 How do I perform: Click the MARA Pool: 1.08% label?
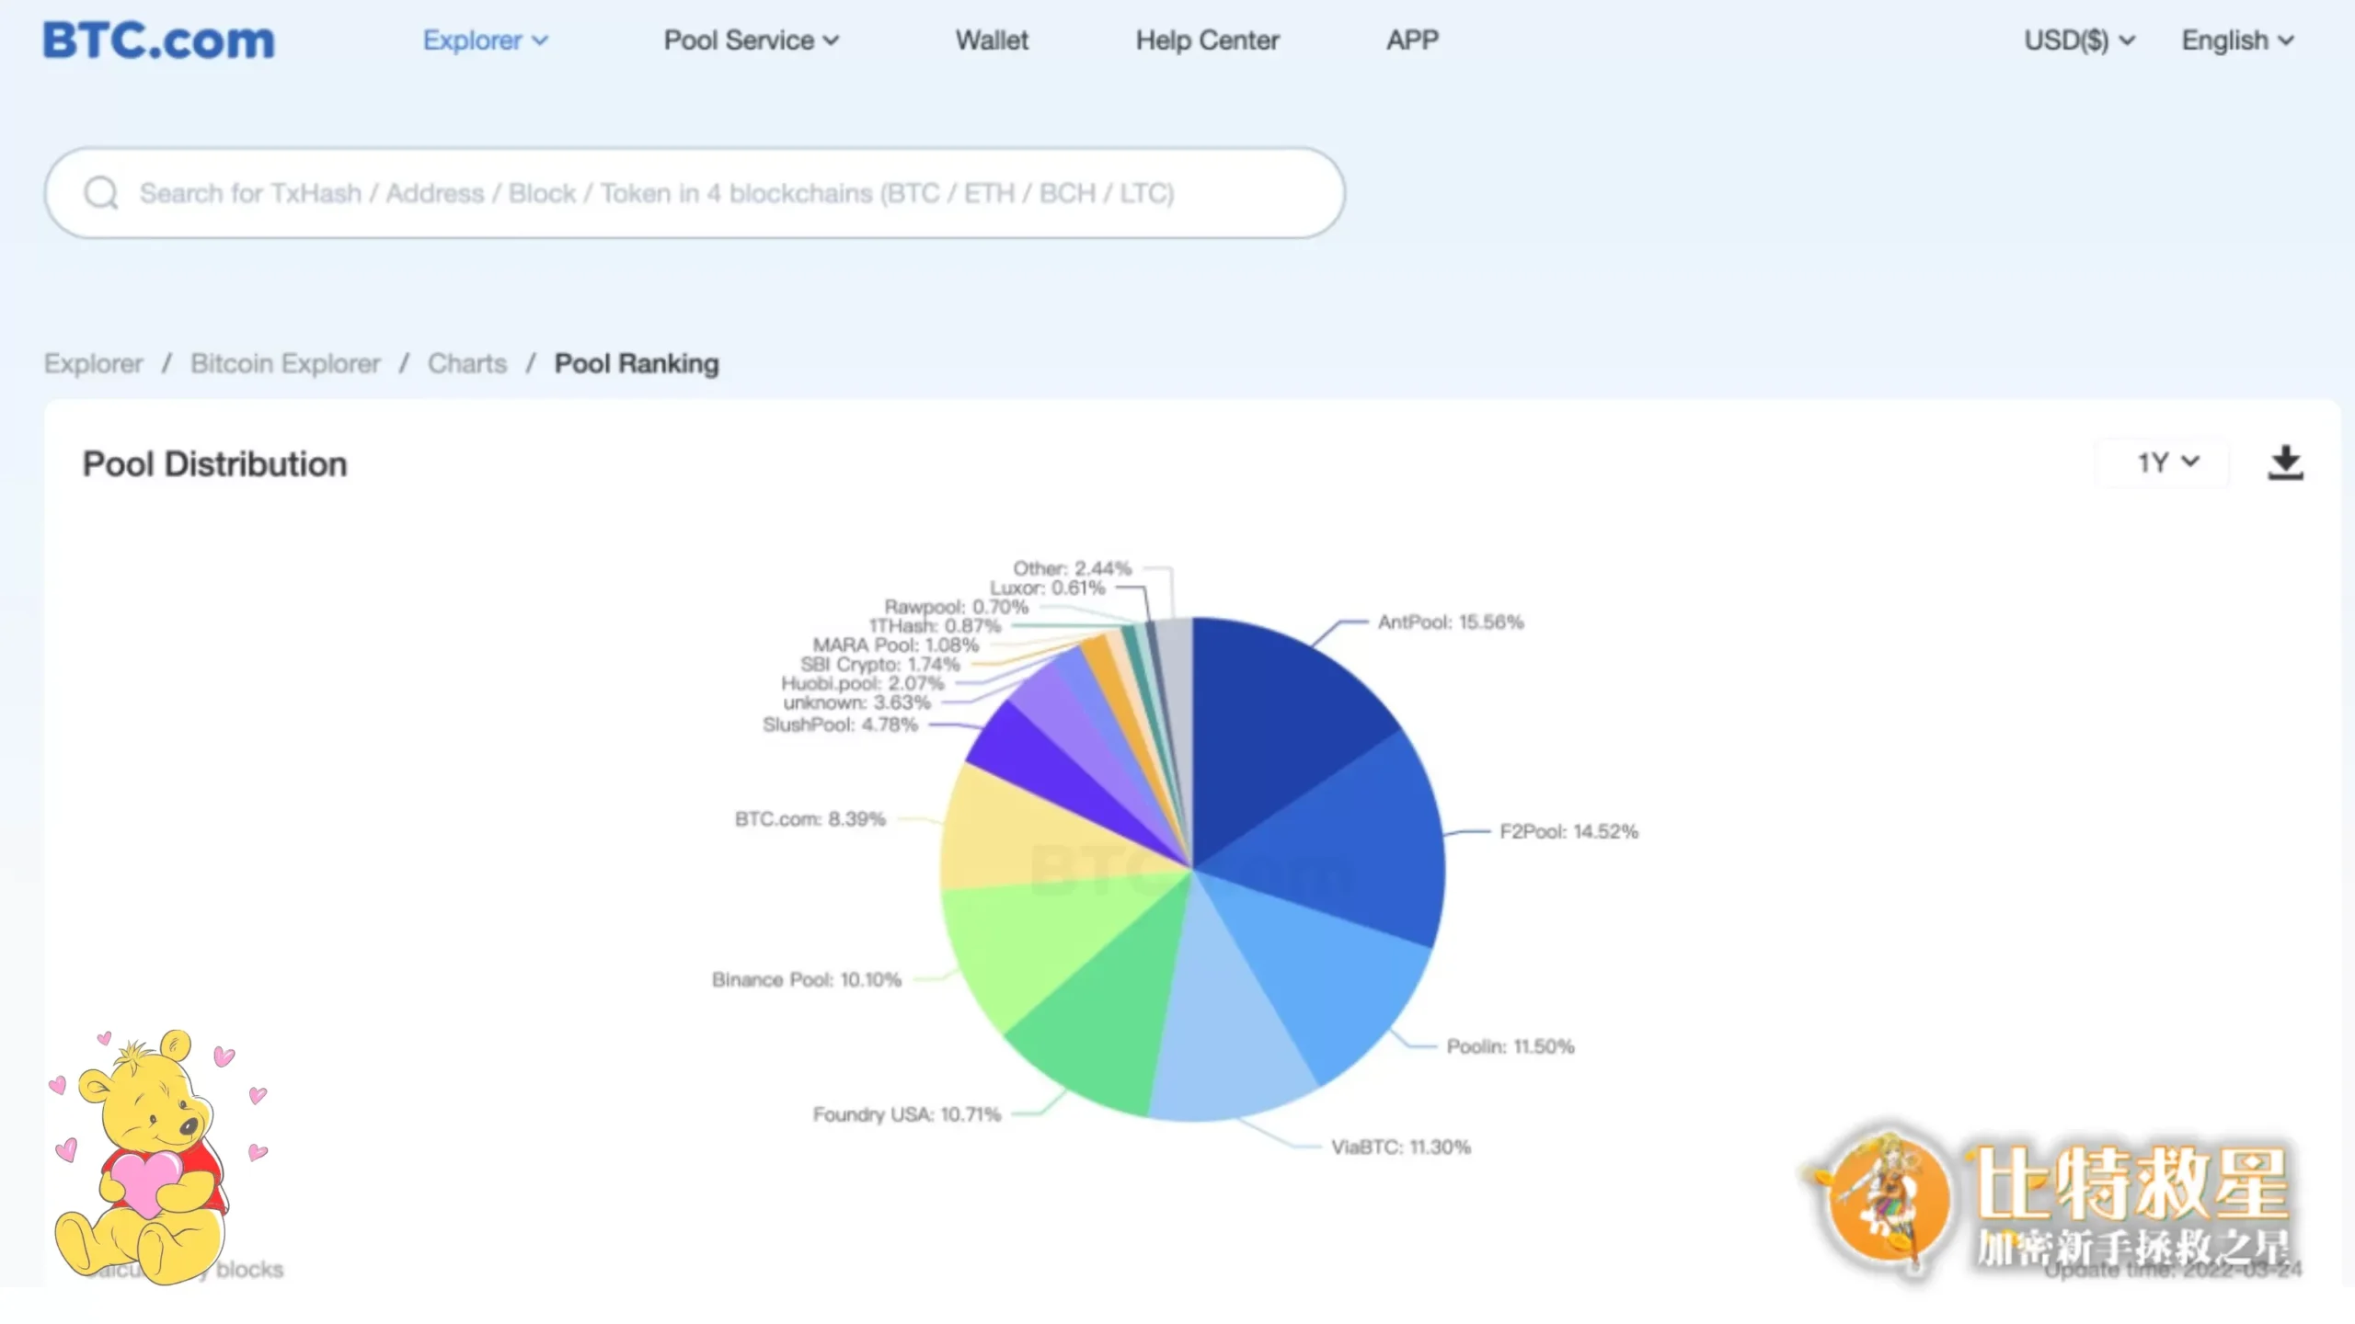pyautogui.click(x=896, y=645)
